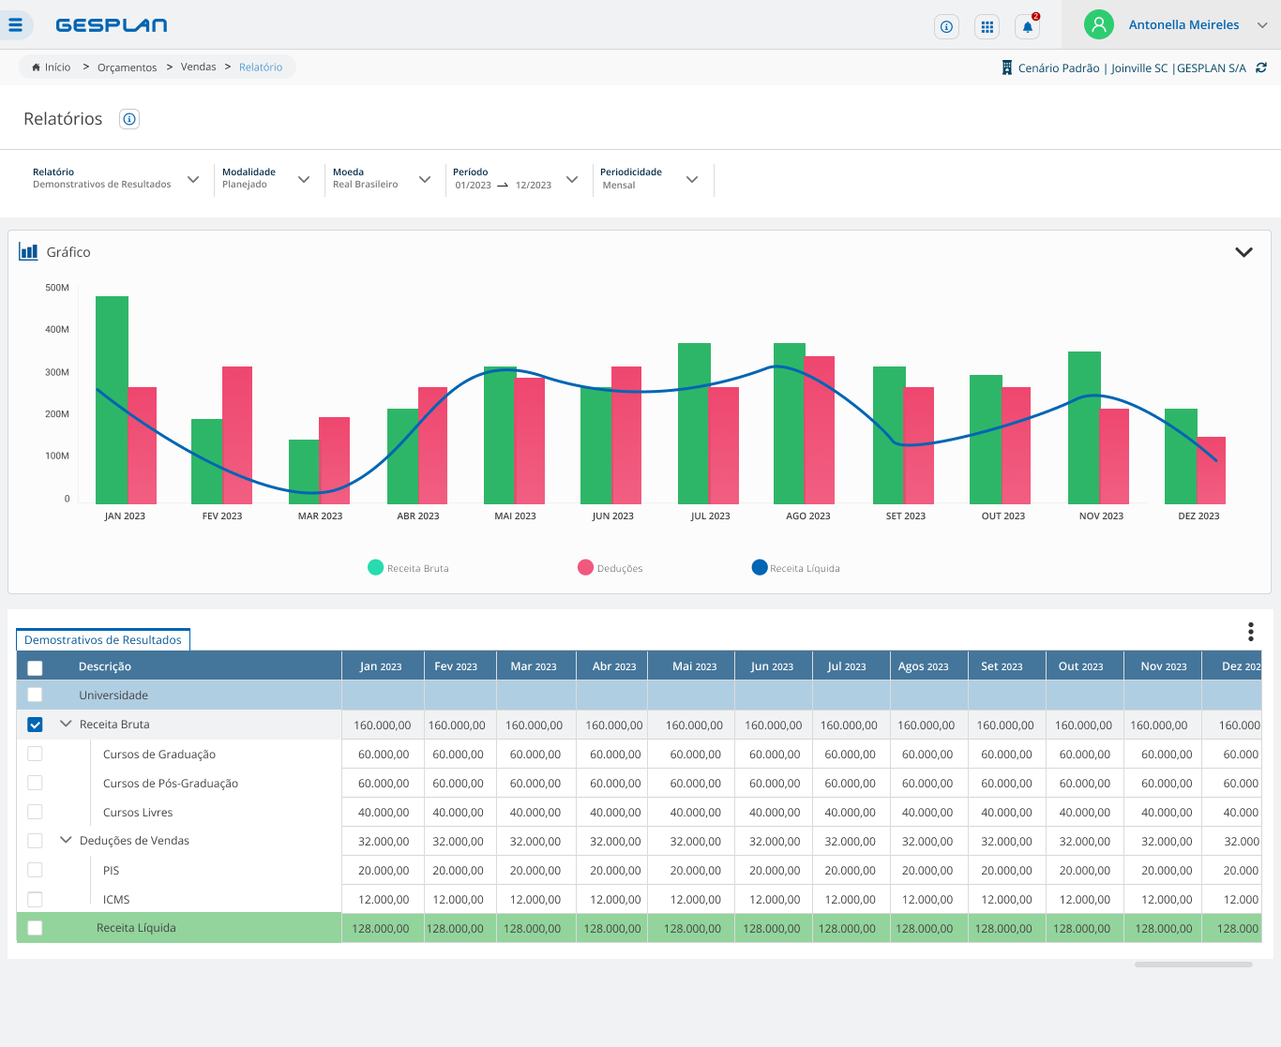Image resolution: width=1281 pixels, height=1047 pixels.
Task: Click the refresh scenario icon
Action: pyautogui.click(x=1261, y=67)
